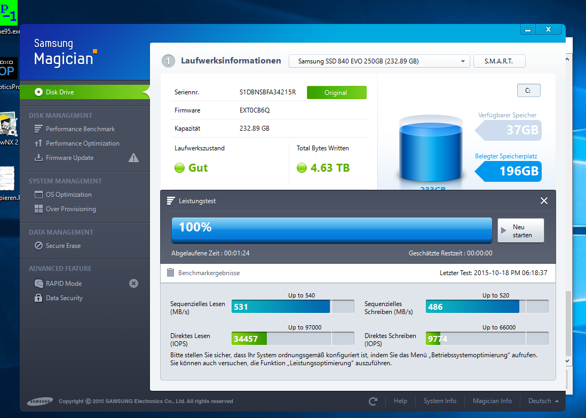Click the Samsung logo in footer

click(x=40, y=401)
